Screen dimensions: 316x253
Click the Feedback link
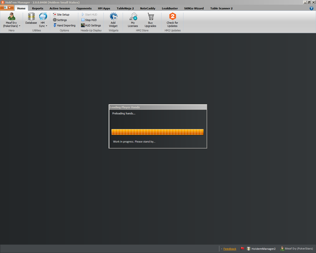230,249
